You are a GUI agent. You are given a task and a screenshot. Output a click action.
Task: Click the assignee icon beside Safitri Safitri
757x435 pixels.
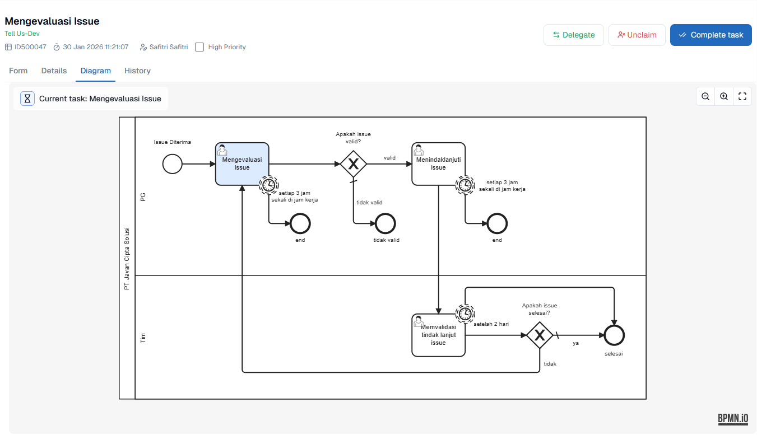tap(142, 47)
